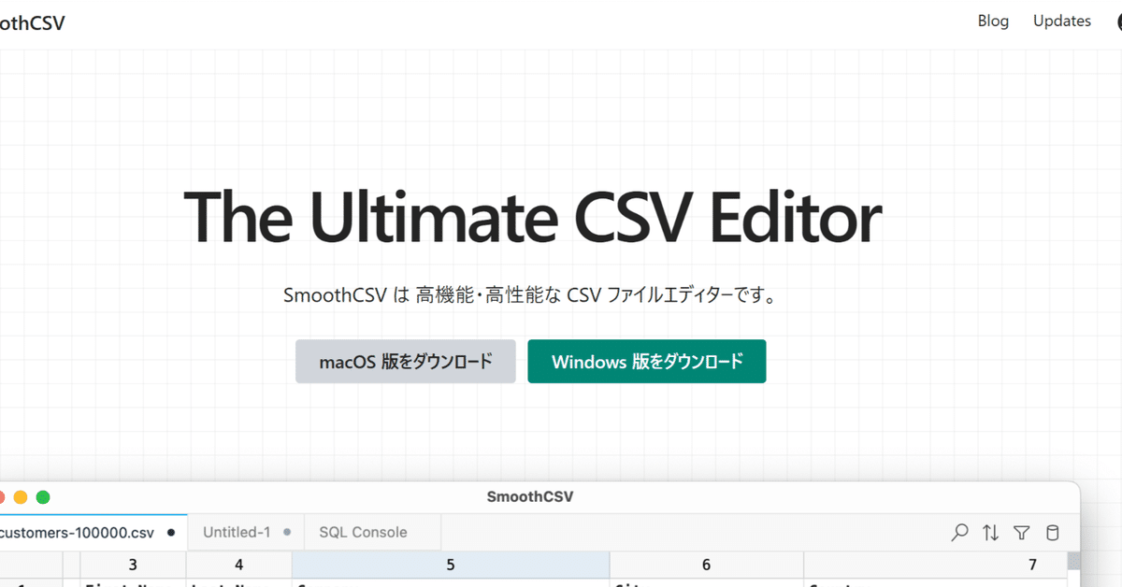Click the Windows 版をダウンロード button

pos(646,361)
